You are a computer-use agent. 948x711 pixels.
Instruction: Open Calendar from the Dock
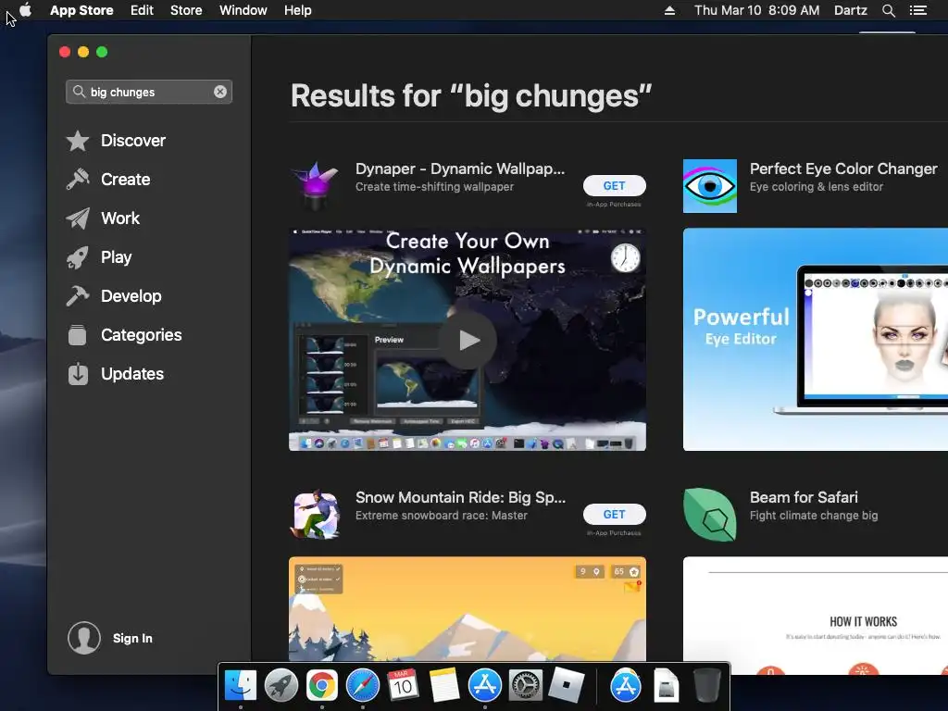click(403, 685)
